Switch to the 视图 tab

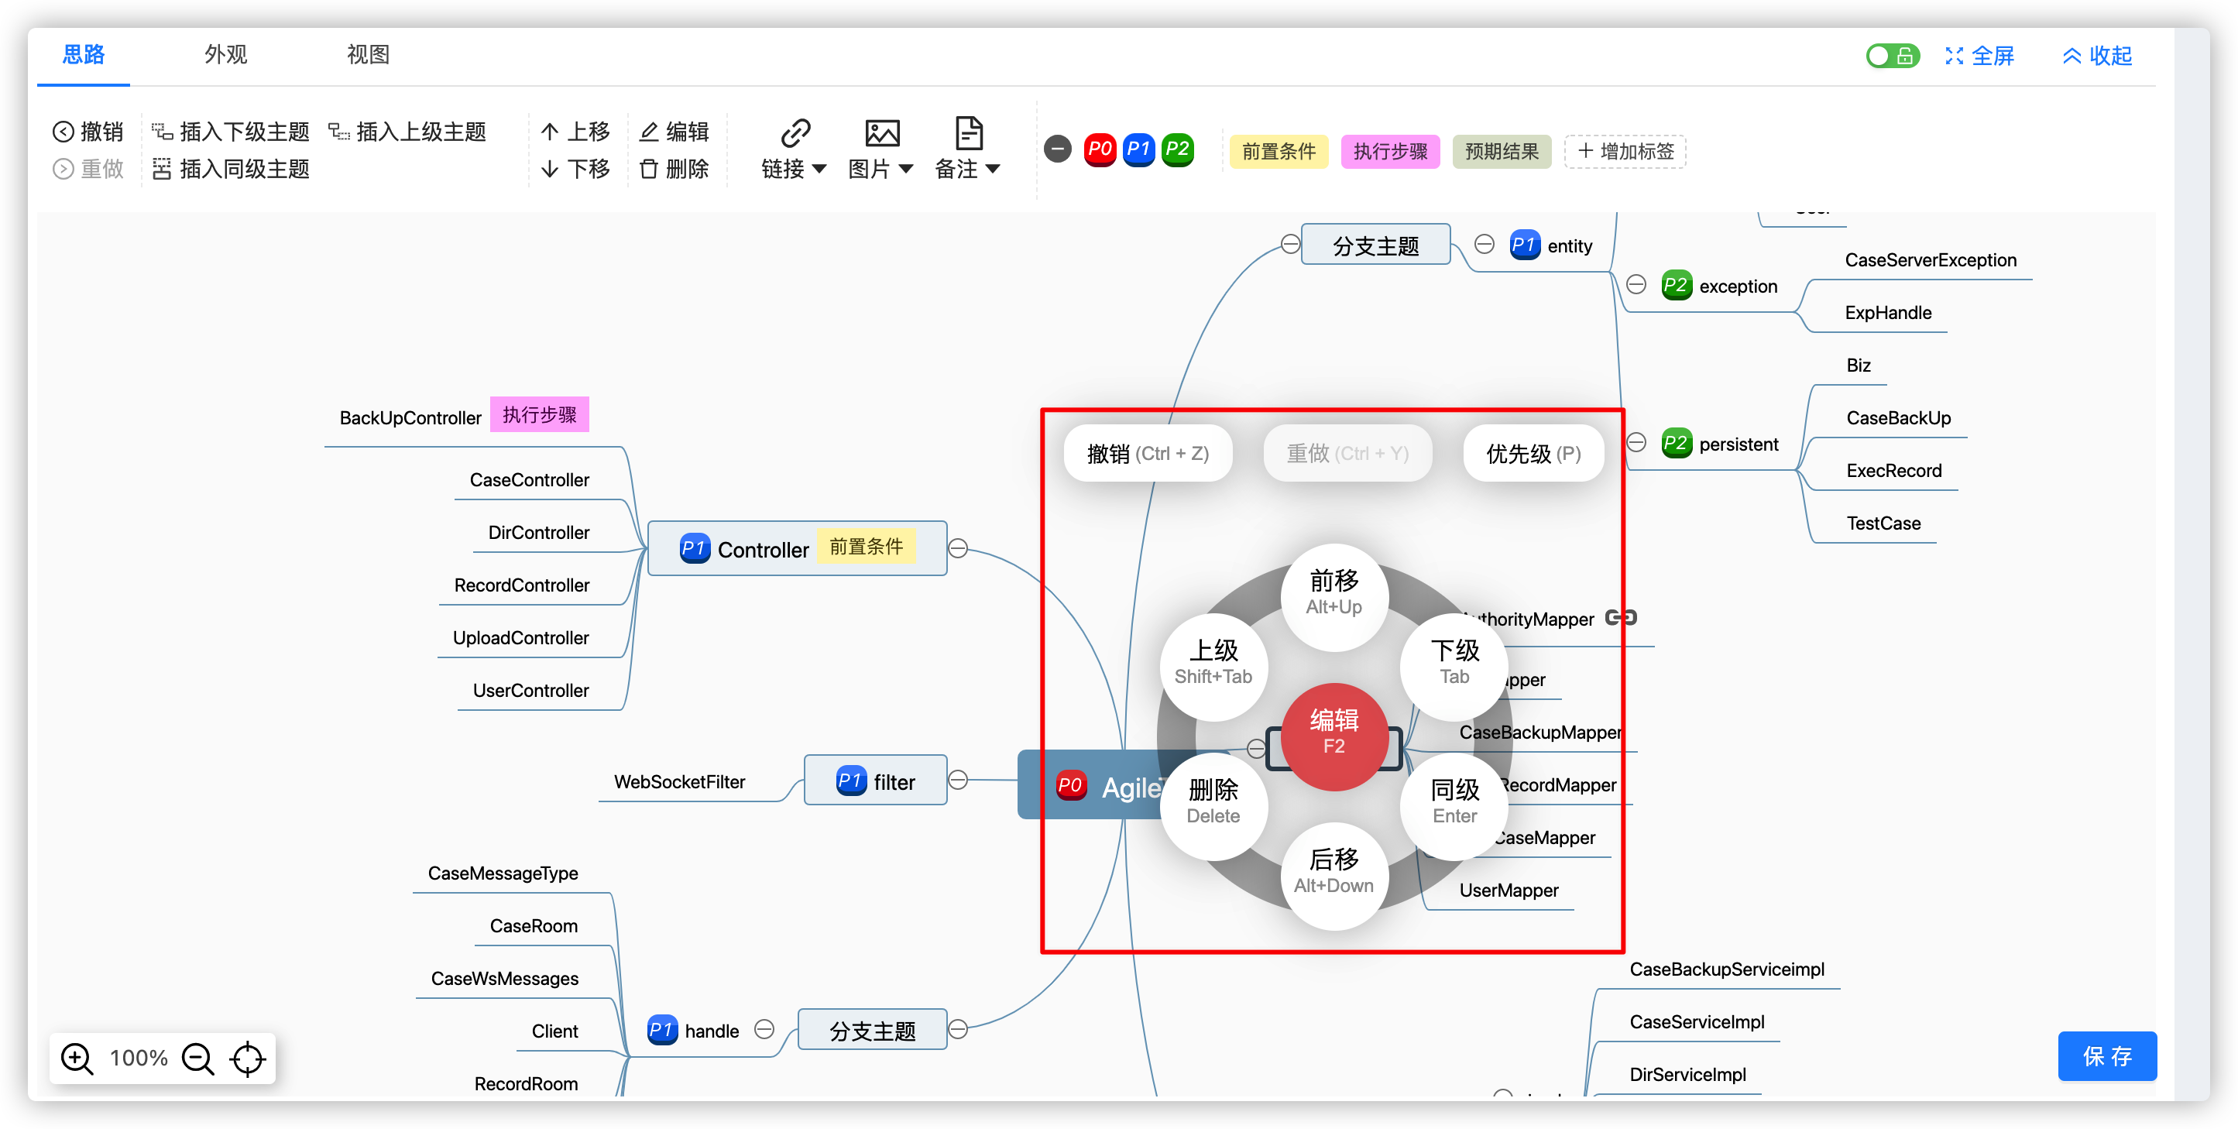(x=369, y=55)
